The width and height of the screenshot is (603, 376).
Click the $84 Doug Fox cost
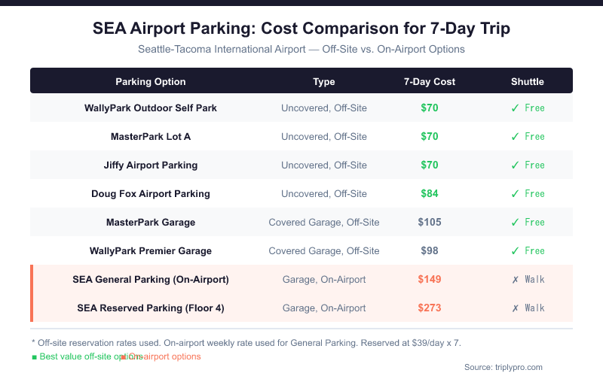coord(430,194)
